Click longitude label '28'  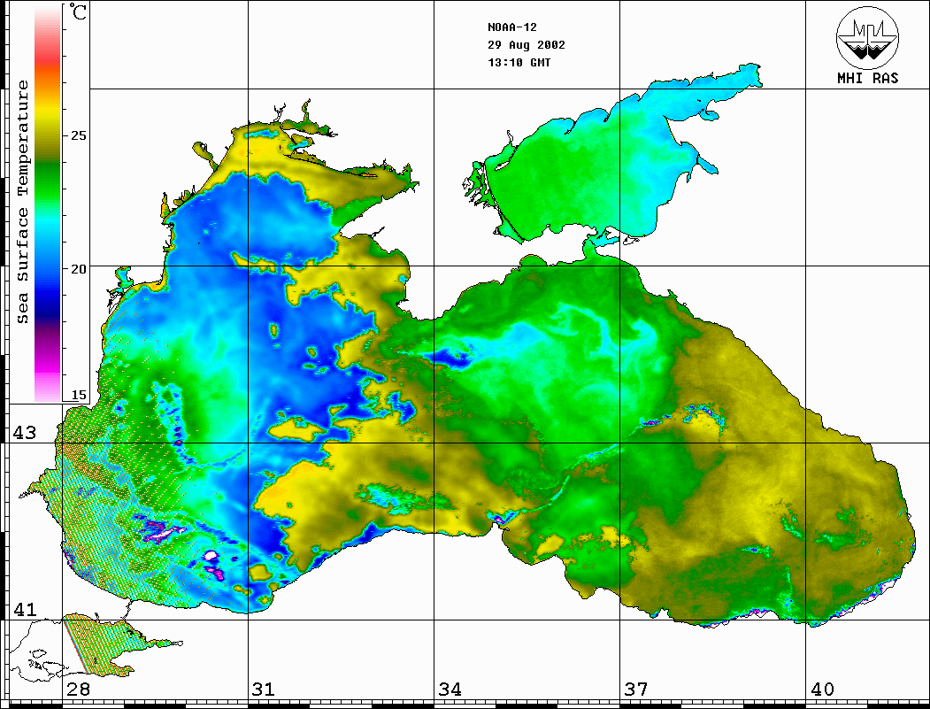point(78,690)
